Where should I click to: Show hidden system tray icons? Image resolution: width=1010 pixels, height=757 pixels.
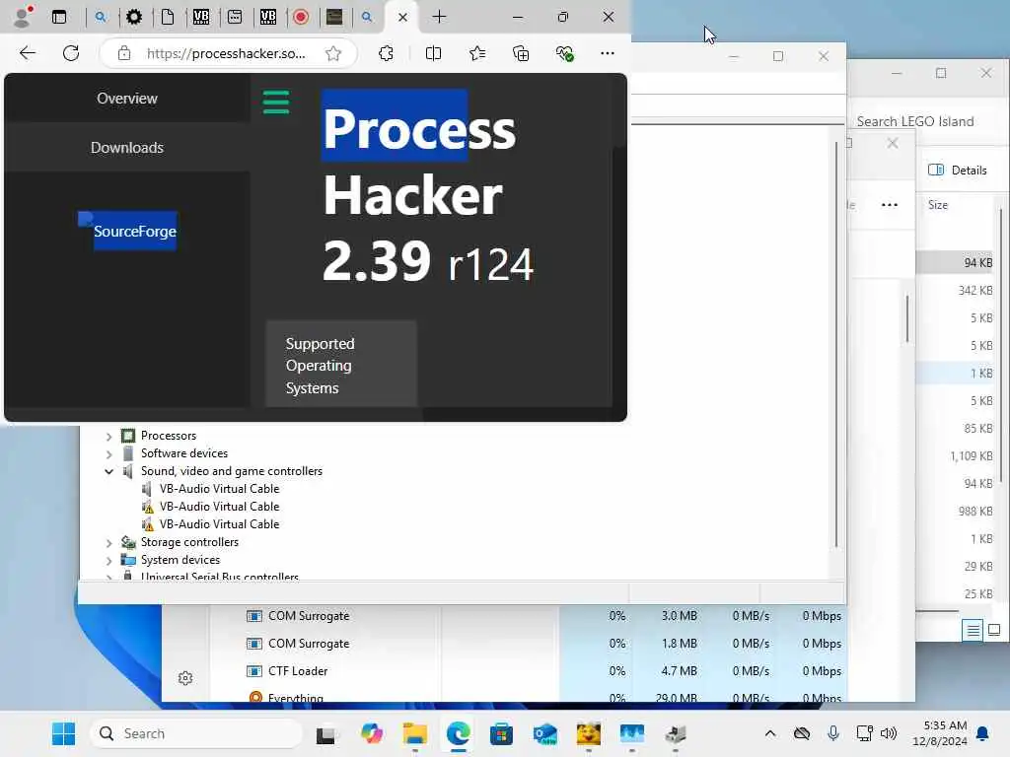pos(769,733)
